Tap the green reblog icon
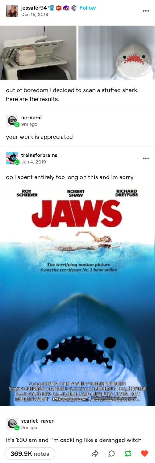155x463 pixels. click(128, 453)
